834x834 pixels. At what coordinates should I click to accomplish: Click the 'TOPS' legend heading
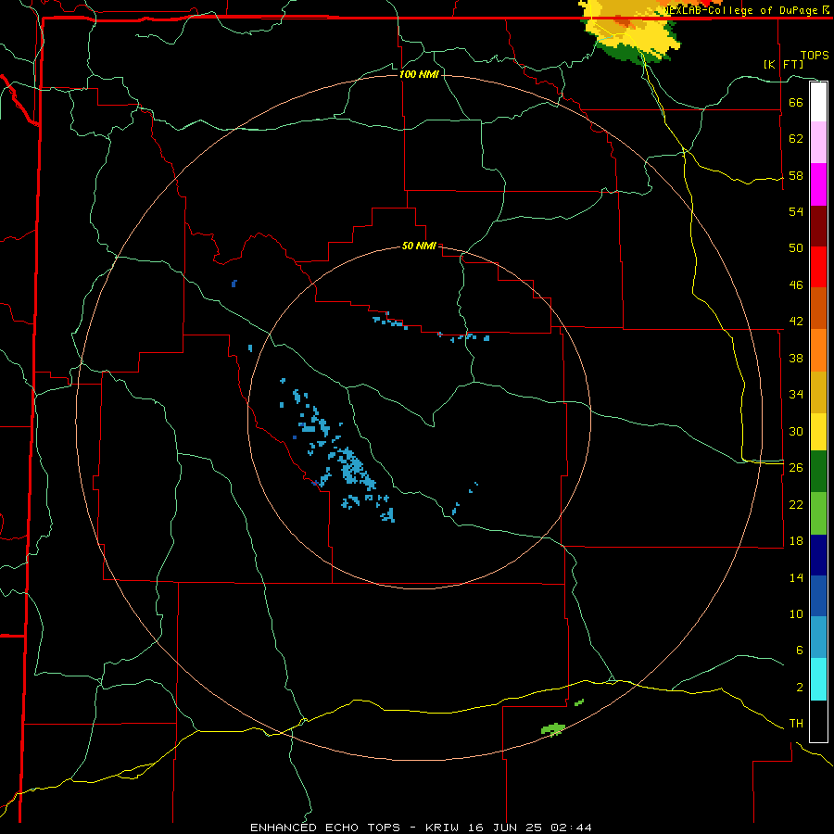click(x=815, y=55)
